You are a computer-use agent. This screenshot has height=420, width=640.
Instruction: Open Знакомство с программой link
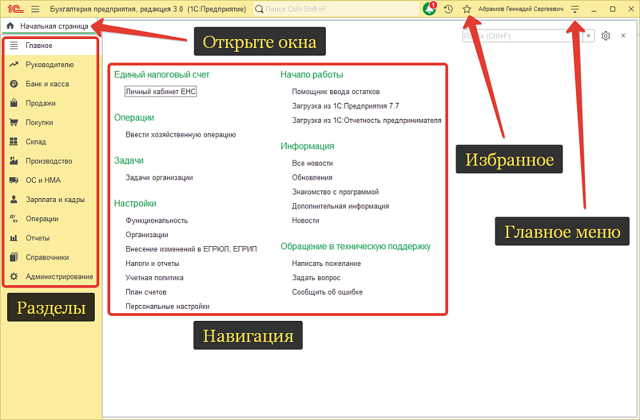(335, 191)
